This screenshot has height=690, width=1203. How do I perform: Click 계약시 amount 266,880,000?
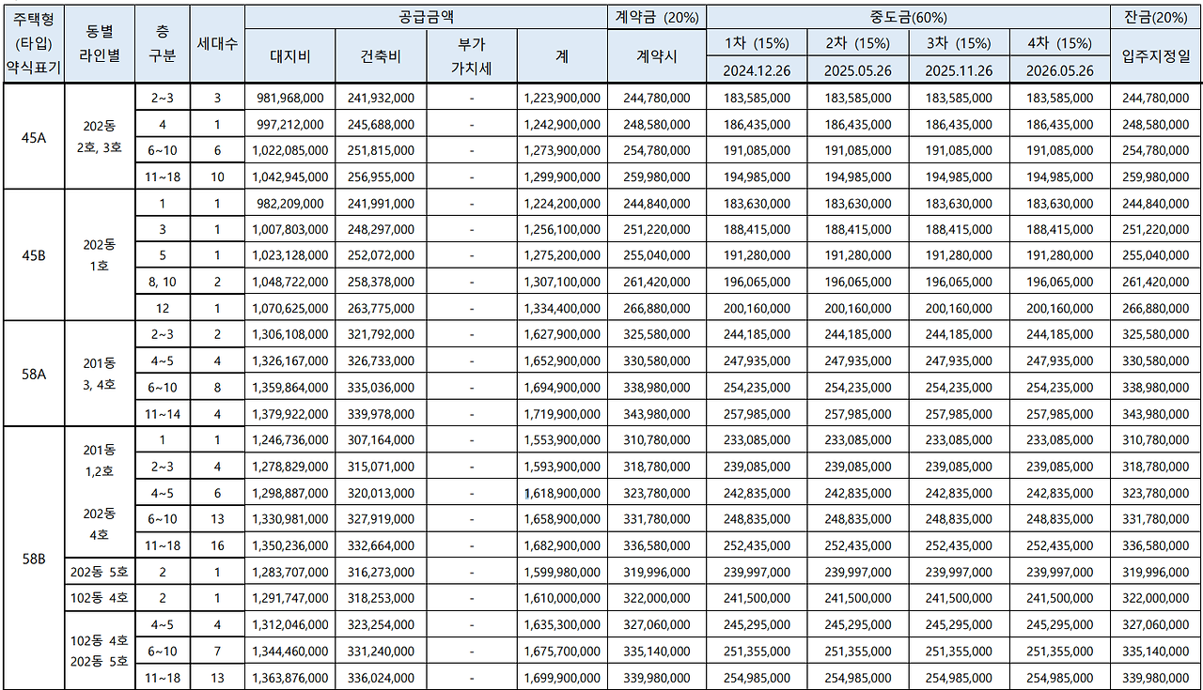point(657,308)
